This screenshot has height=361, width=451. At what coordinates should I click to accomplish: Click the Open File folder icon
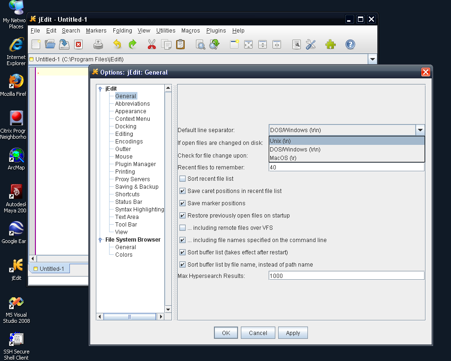point(50,44)
